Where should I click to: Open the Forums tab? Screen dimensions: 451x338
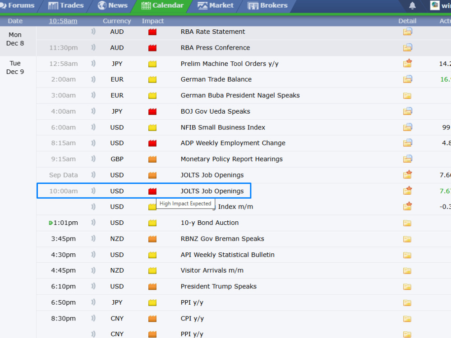coord(17,5)
